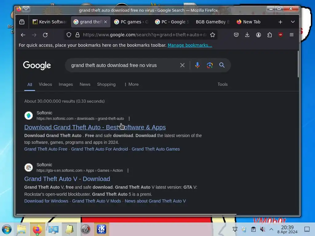Open the Downloads panel

pyautogui.click(x=247, y=35)
